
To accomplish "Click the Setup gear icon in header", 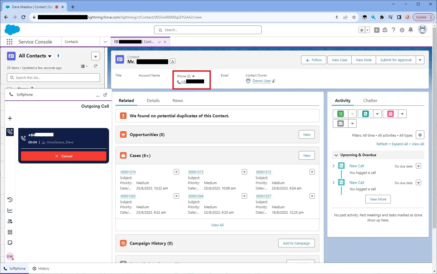I will click(x=402, y=30).
